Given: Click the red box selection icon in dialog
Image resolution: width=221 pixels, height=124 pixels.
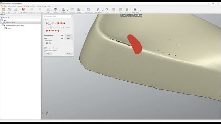Looking at the screenshot, I should (x=64, y=23).
